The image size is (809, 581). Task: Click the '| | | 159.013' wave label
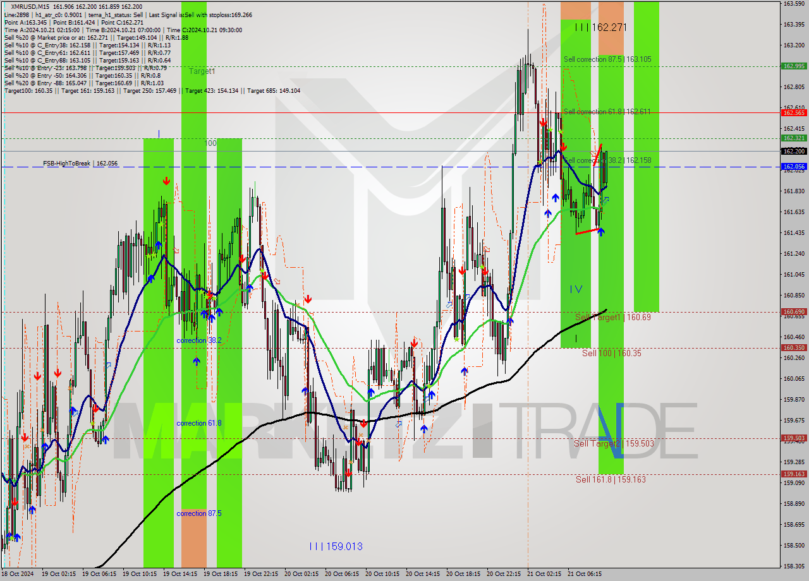(x=336, y=546)
